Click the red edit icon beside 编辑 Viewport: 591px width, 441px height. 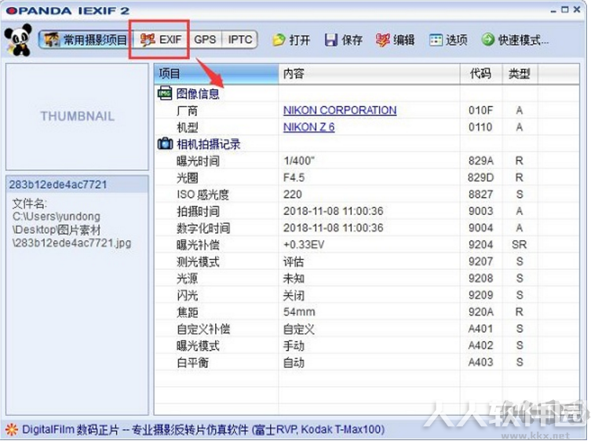382,39
